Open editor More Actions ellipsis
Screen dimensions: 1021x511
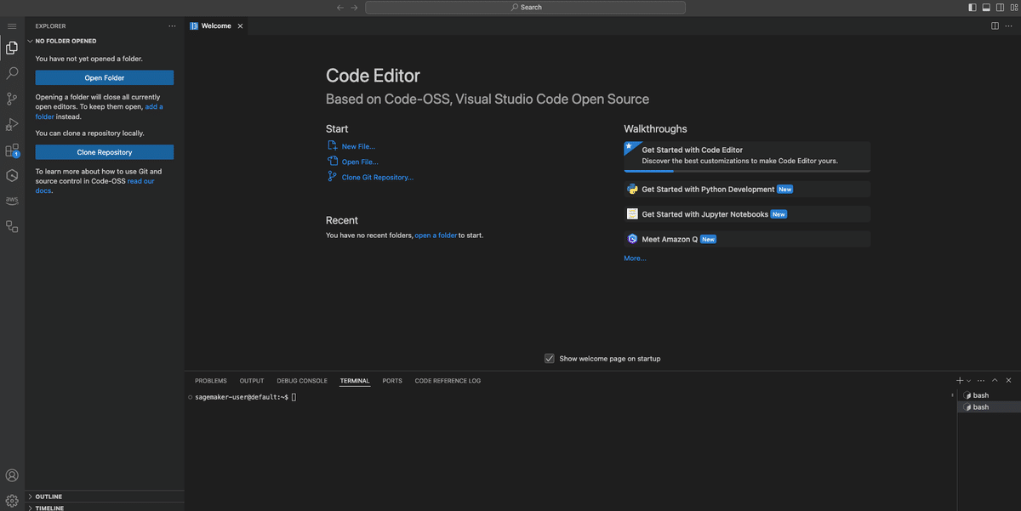click(x=1008, y=26)
